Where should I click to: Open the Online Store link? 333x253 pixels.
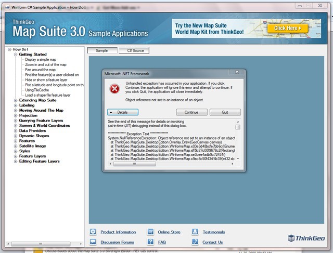(169, 232)
